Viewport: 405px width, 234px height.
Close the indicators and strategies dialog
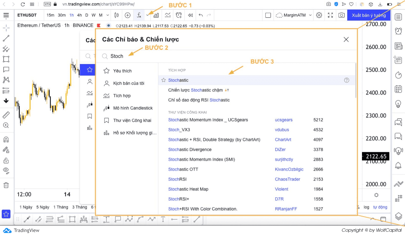click(346, 39)
